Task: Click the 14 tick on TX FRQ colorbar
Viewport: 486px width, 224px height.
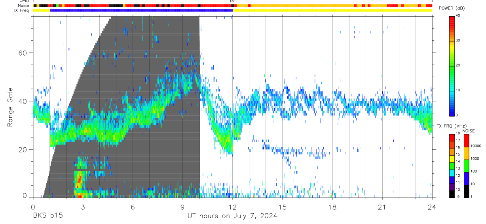Action: tap(458, 162)
